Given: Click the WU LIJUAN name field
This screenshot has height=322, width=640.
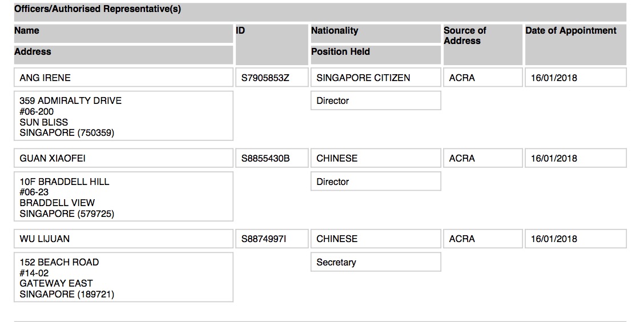Looking at the screenshot, I should coord(124,239).
